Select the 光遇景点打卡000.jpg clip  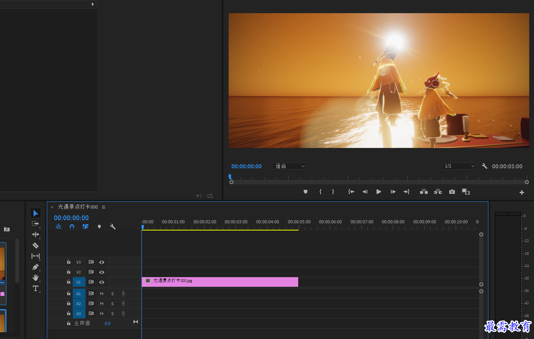tap(220, 282)
